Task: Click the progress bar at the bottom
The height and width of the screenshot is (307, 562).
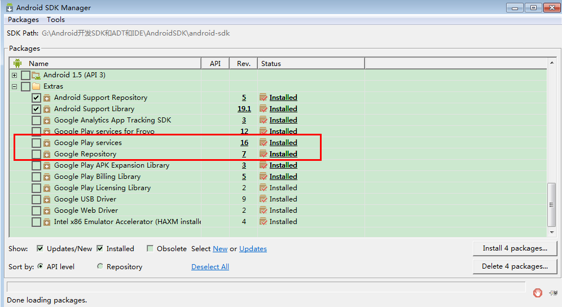Action: click(266, 287)
